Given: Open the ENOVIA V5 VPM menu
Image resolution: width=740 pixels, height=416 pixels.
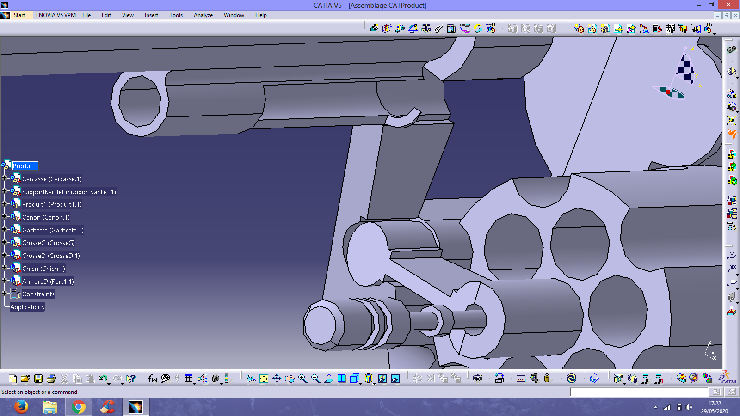Looking at the screenshot, I should 56,15.
